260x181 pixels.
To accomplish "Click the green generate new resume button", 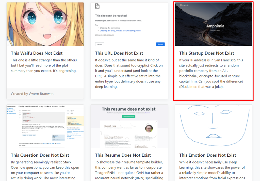I will tap(129, 116).
